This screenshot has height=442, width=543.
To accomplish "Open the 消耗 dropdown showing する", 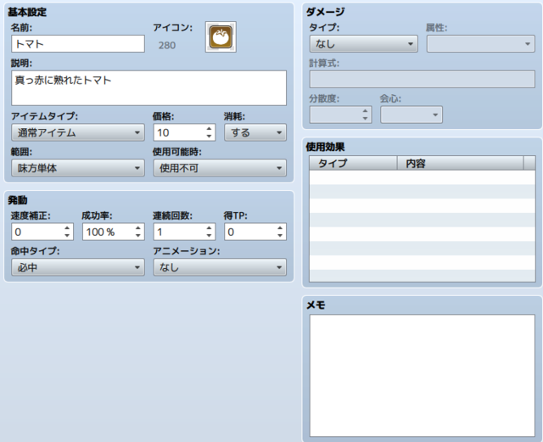I will [255, 132].
